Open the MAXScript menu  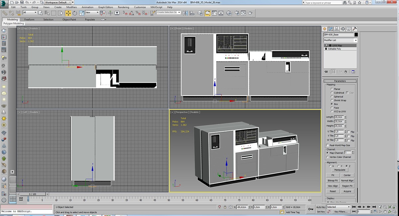pyautogui.click(x=157, y=7)
